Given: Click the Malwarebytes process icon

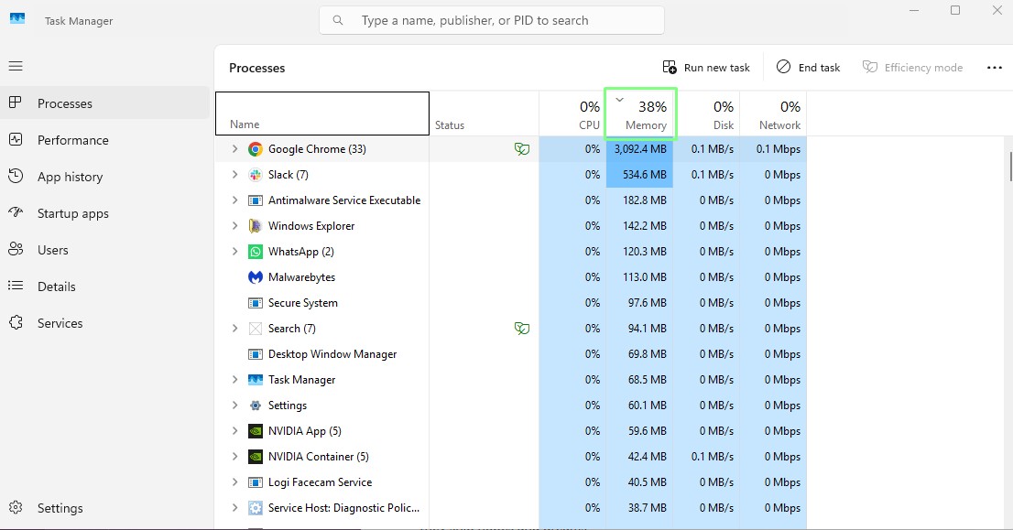Looking at the screenshot, I should pos(256,277).
